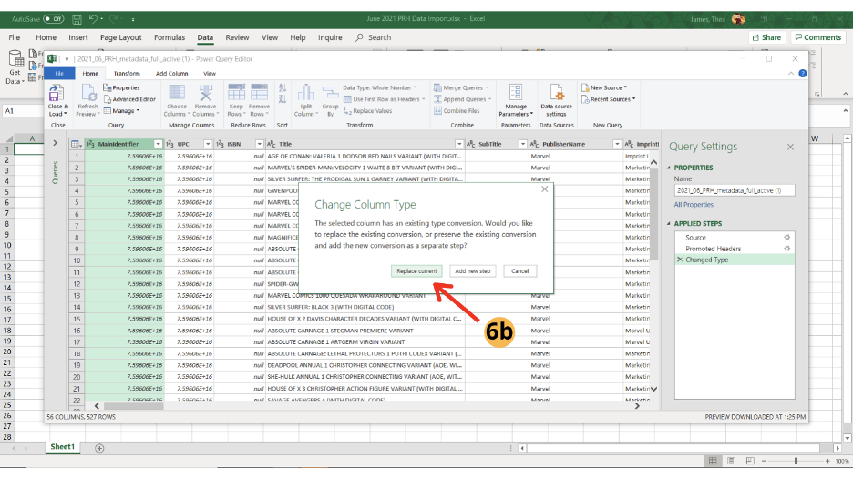Collapse the APPLIED STEPS section
Viewport: 853px width, 479px height.
pyautogui.click(x=669, y=223)
